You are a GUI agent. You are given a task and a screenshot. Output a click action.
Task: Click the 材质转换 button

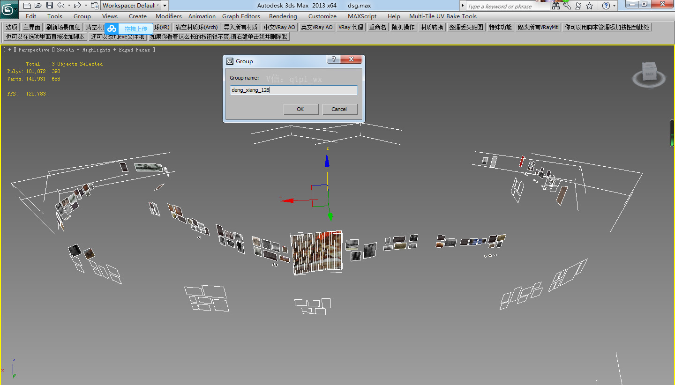(x=432, y=27)
